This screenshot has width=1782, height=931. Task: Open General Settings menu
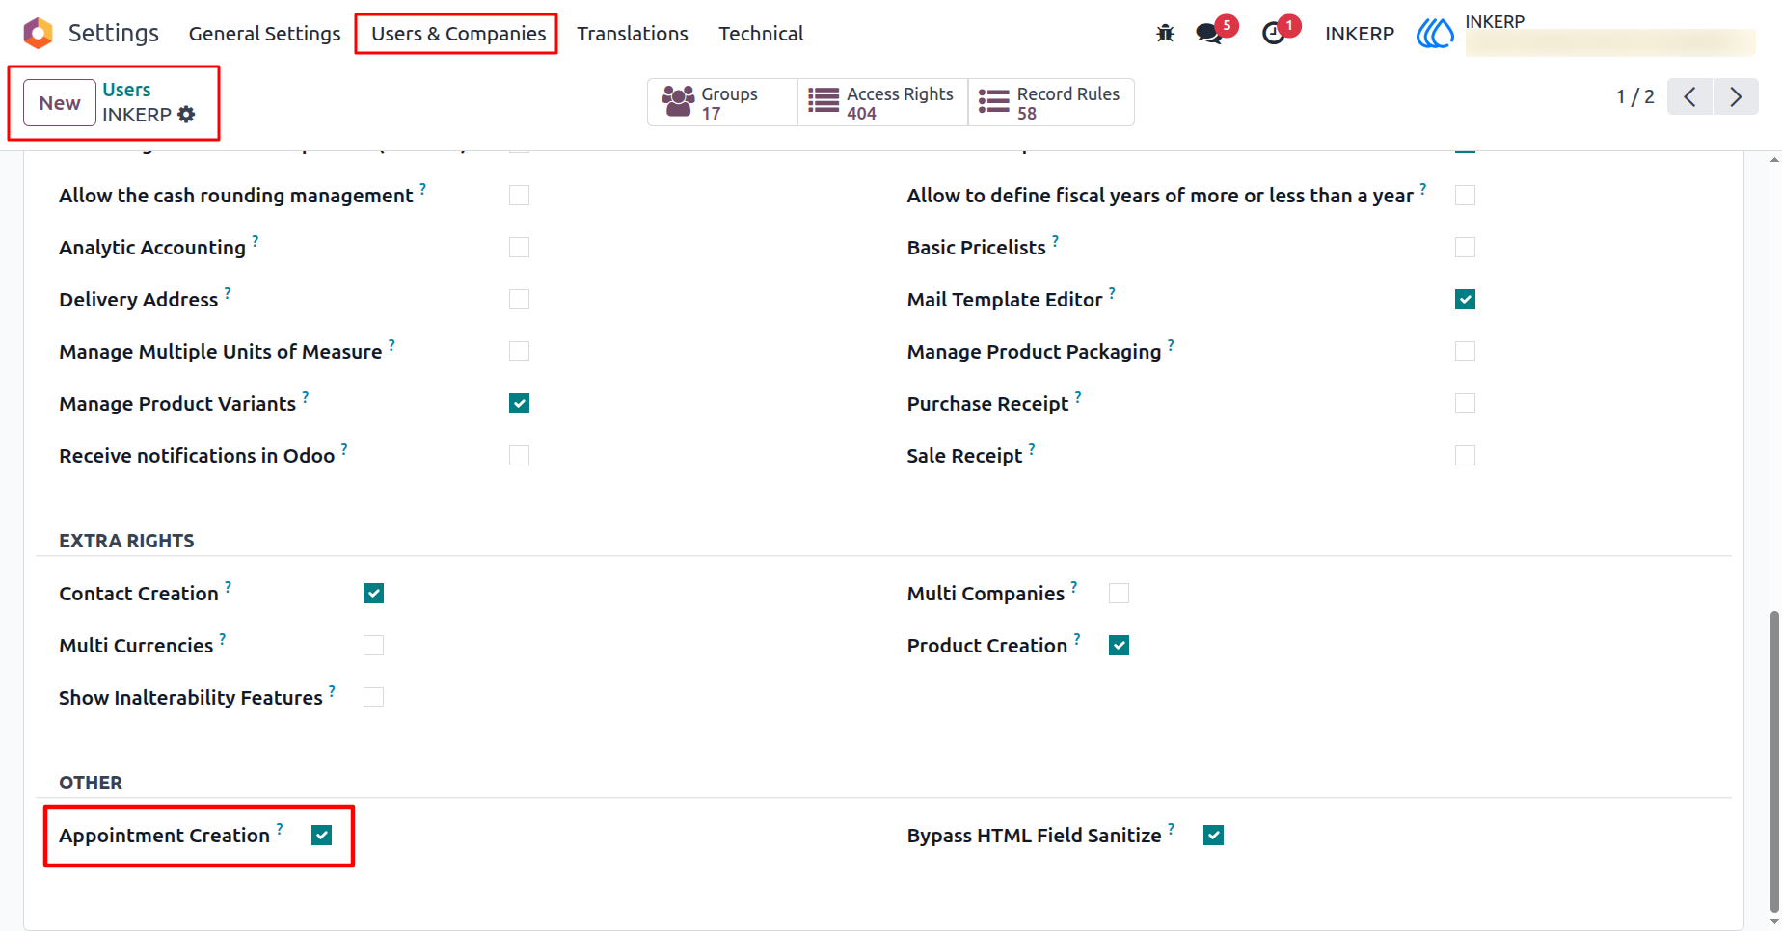(x=264, y=34)
